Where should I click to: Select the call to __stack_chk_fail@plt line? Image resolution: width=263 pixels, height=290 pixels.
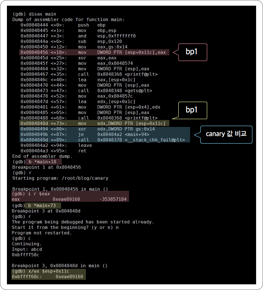[104, 140]
